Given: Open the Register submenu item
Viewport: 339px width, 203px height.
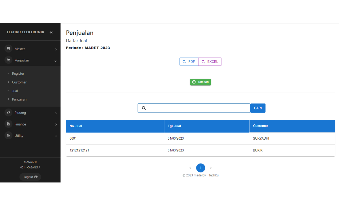Looking at the screenshot, I should 18,74.
